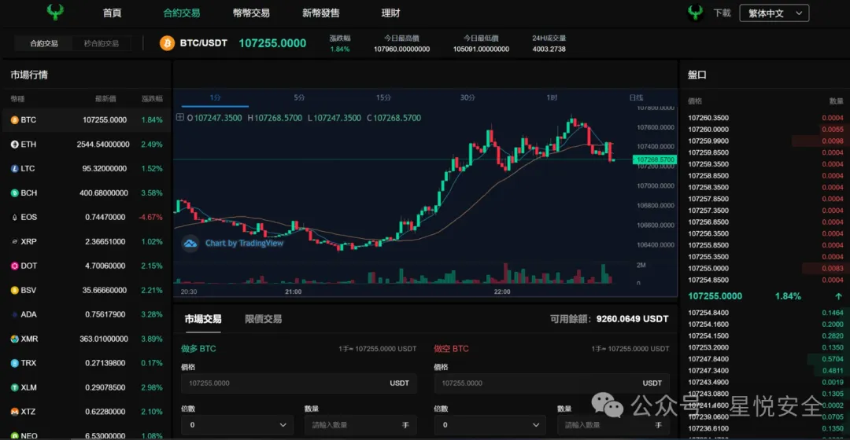This screenshot has width=850, height=440.
Task: Click the square toggle before OHLC values
Action: click(180, 117)
